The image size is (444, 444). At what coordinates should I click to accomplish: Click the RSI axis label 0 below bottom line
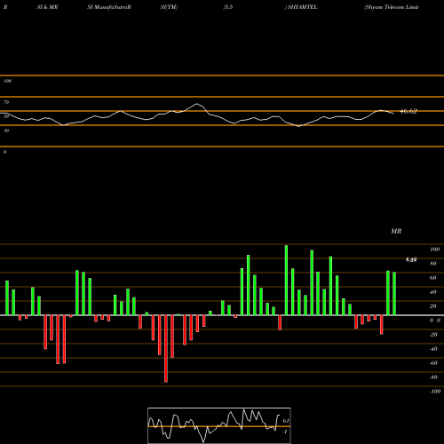(5, 152)
